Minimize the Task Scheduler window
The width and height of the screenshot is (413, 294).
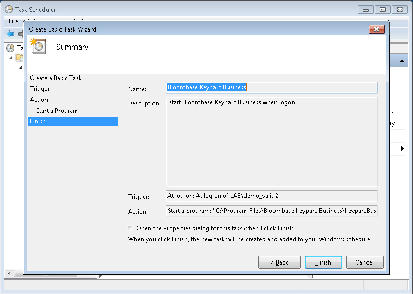(x=365, y=10)
